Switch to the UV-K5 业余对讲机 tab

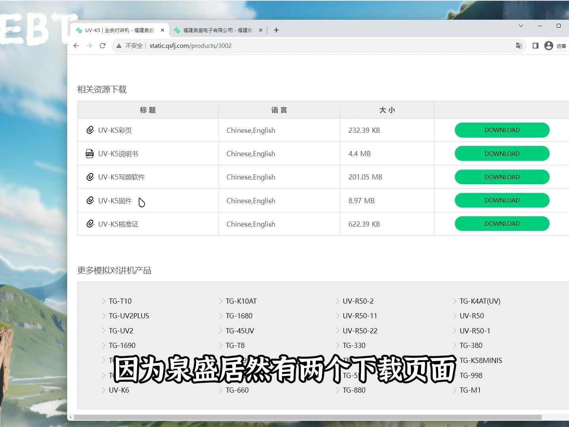[119, 30]
